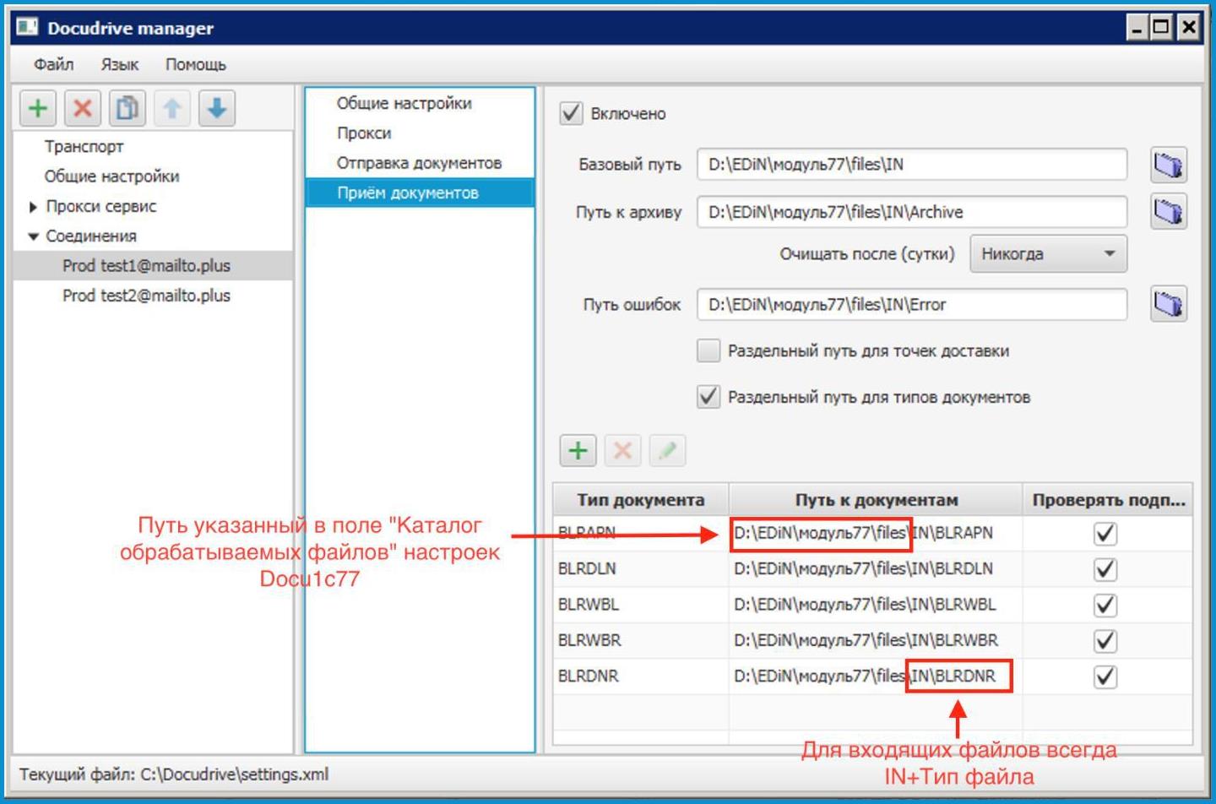This screenshot has width=1216, height=804.
Task: Click the copy item icon in left toolbar
Action: pos(128,108)
